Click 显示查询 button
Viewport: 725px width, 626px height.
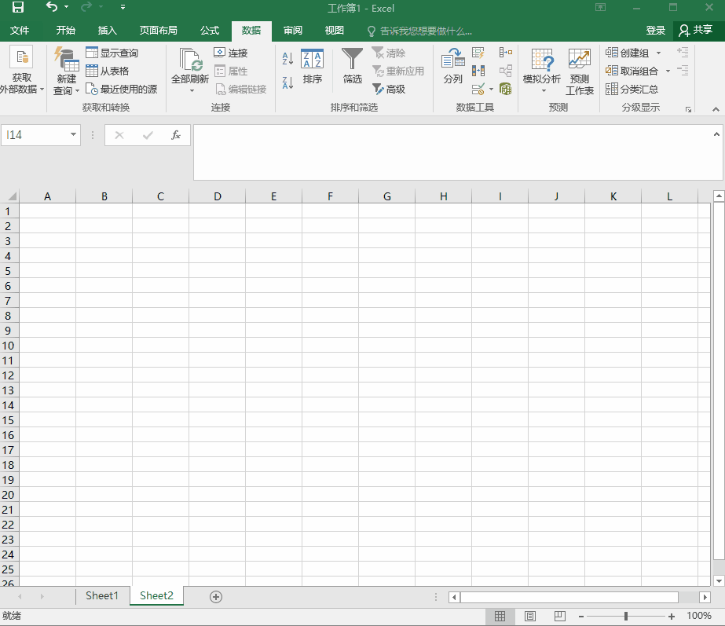112,53
